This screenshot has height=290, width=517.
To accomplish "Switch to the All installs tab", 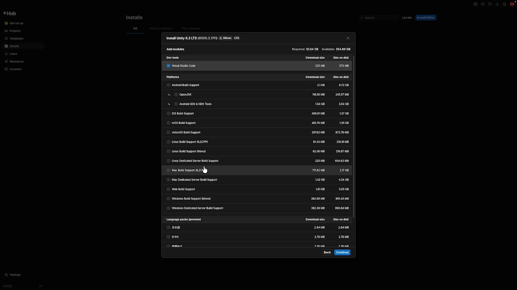I will (x=135, y=28).
